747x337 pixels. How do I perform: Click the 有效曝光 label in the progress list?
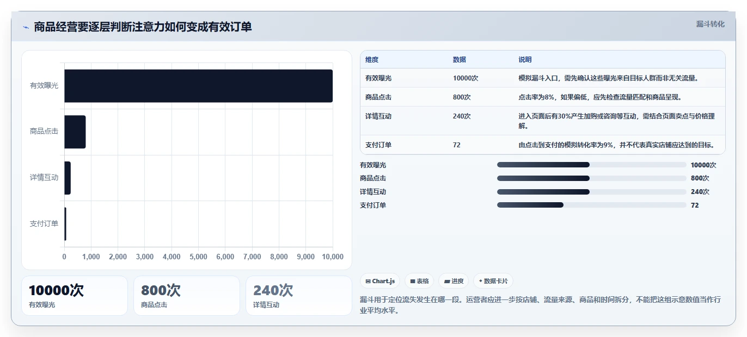[373, 165]
